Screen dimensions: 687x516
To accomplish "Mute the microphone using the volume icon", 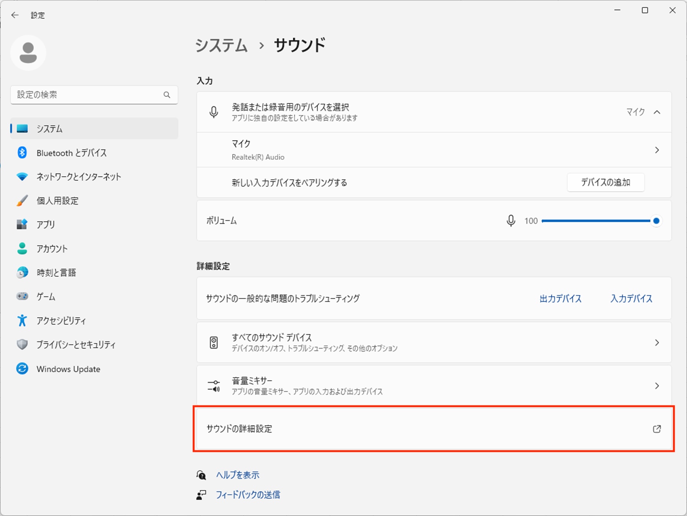I will 511,221.
